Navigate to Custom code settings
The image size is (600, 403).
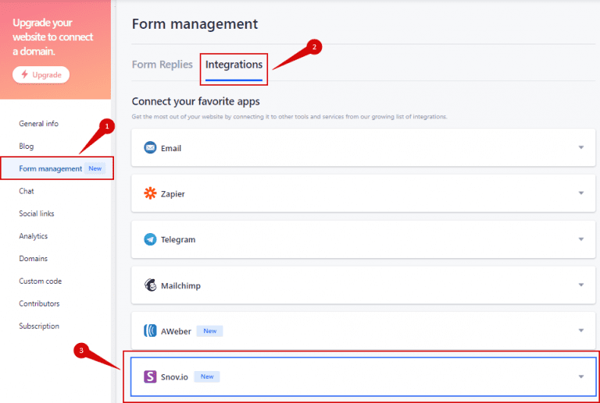pos(40,281)
